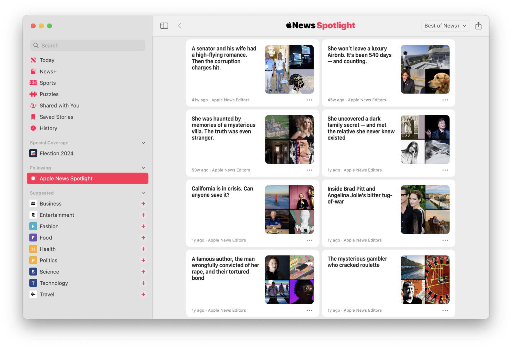Viewport: 512px width, 349px height.
Task: Open Saved Stories bookmark icon
Action: pyautogui.click(x=33, y=117)
